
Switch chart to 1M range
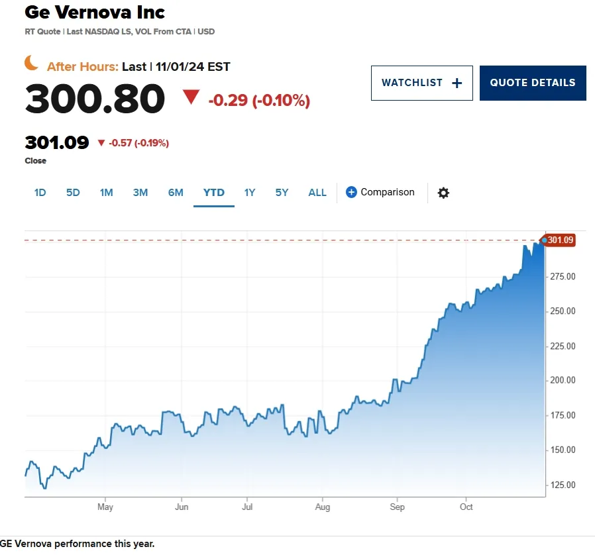click(106, 193)
